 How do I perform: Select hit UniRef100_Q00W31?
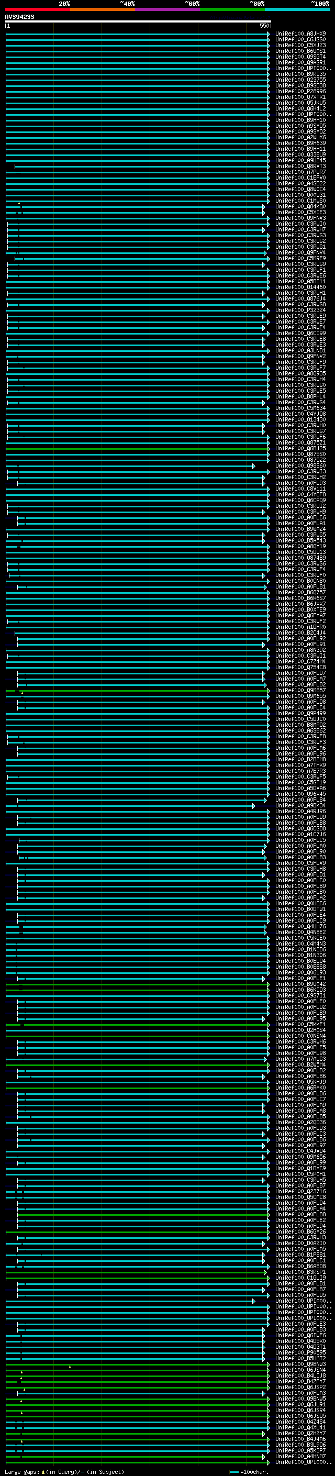[300, 195]
